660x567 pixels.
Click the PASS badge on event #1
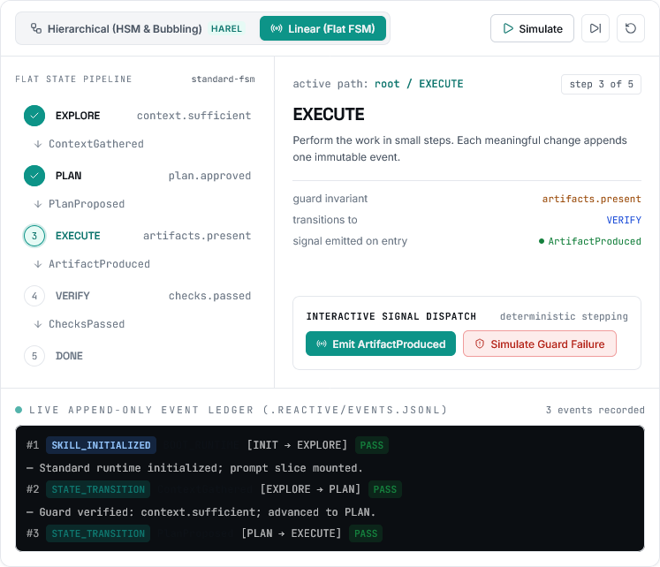click(x=372, y=445)
